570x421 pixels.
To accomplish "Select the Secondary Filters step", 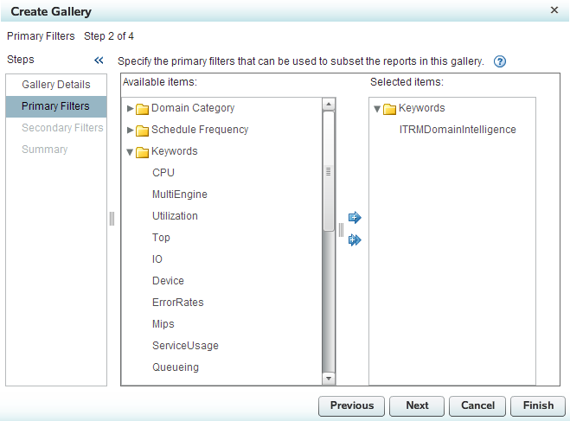I will coord(56,128).
